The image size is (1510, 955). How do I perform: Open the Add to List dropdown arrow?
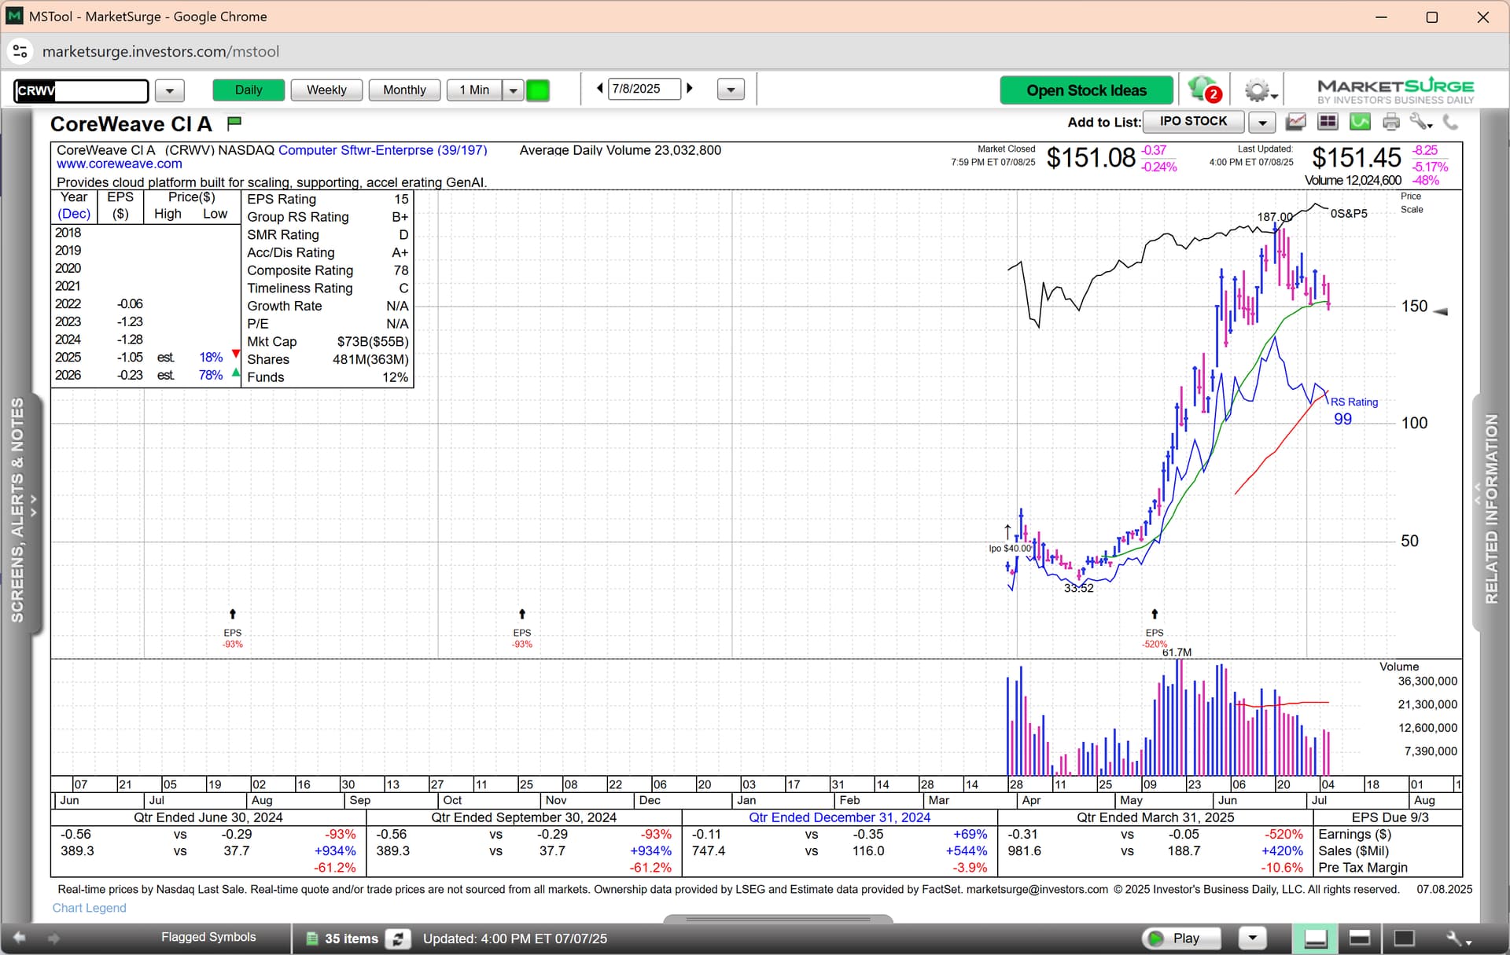pos(1261,122)
